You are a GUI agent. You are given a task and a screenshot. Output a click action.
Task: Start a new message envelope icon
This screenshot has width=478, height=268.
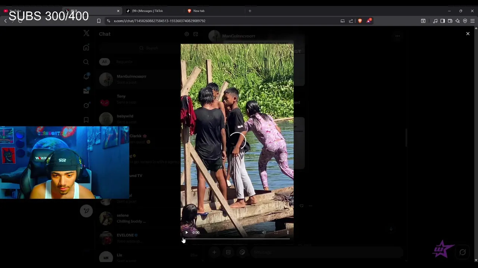pos(196,34)
